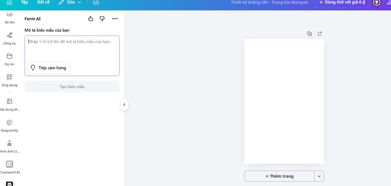Open the Nội dung Magic media app

tap(9, 105)
